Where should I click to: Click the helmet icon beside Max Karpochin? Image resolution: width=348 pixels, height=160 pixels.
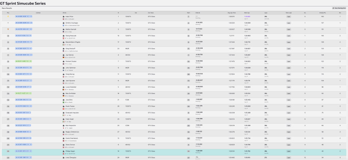point(64,126)
